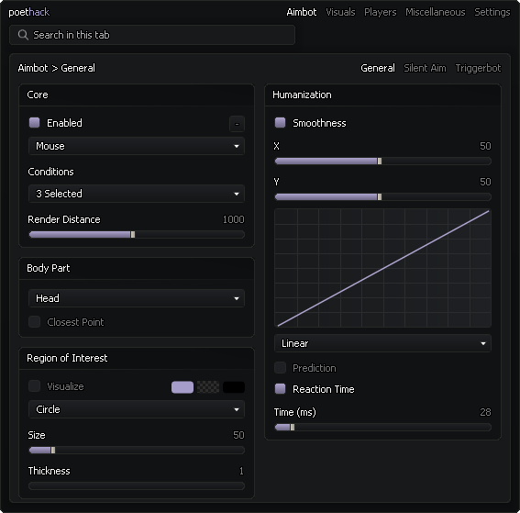This screenshot has width=520, height=513.
Task: Click the Region of Interest header
Action: click(x=137, y=358)
